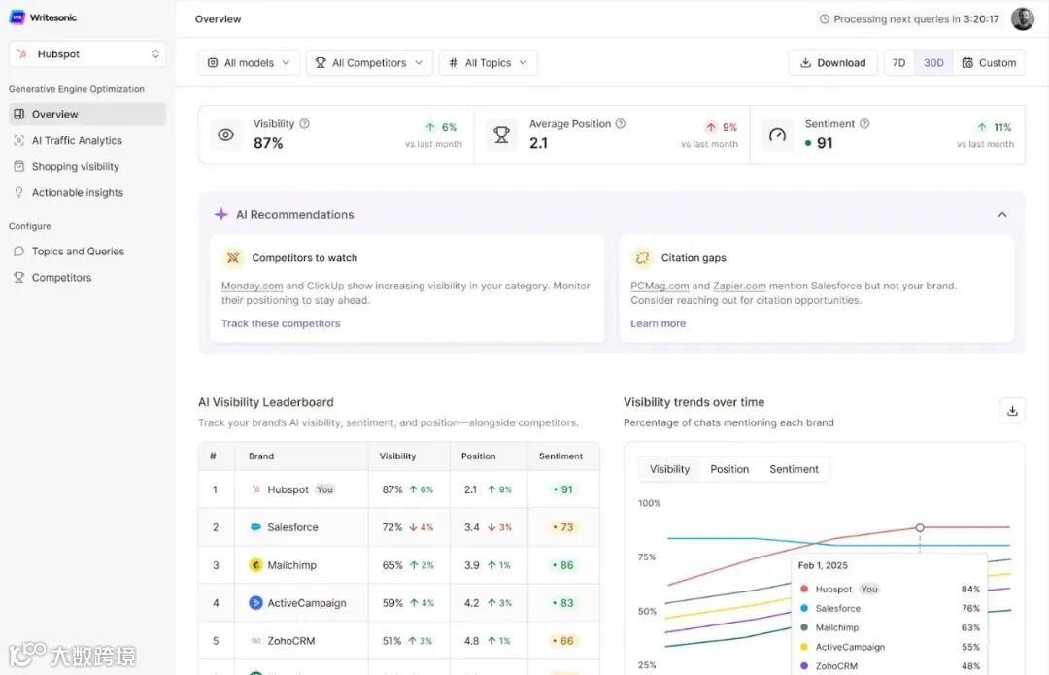The image size is (1049, 675).
Task: Click the trophy icon in Average Position card
Action: point(502,135)
